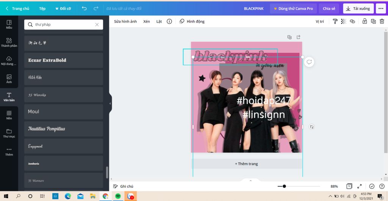Lock the selected element
Viewport: 388px width, 201px height.
[365, 22]
